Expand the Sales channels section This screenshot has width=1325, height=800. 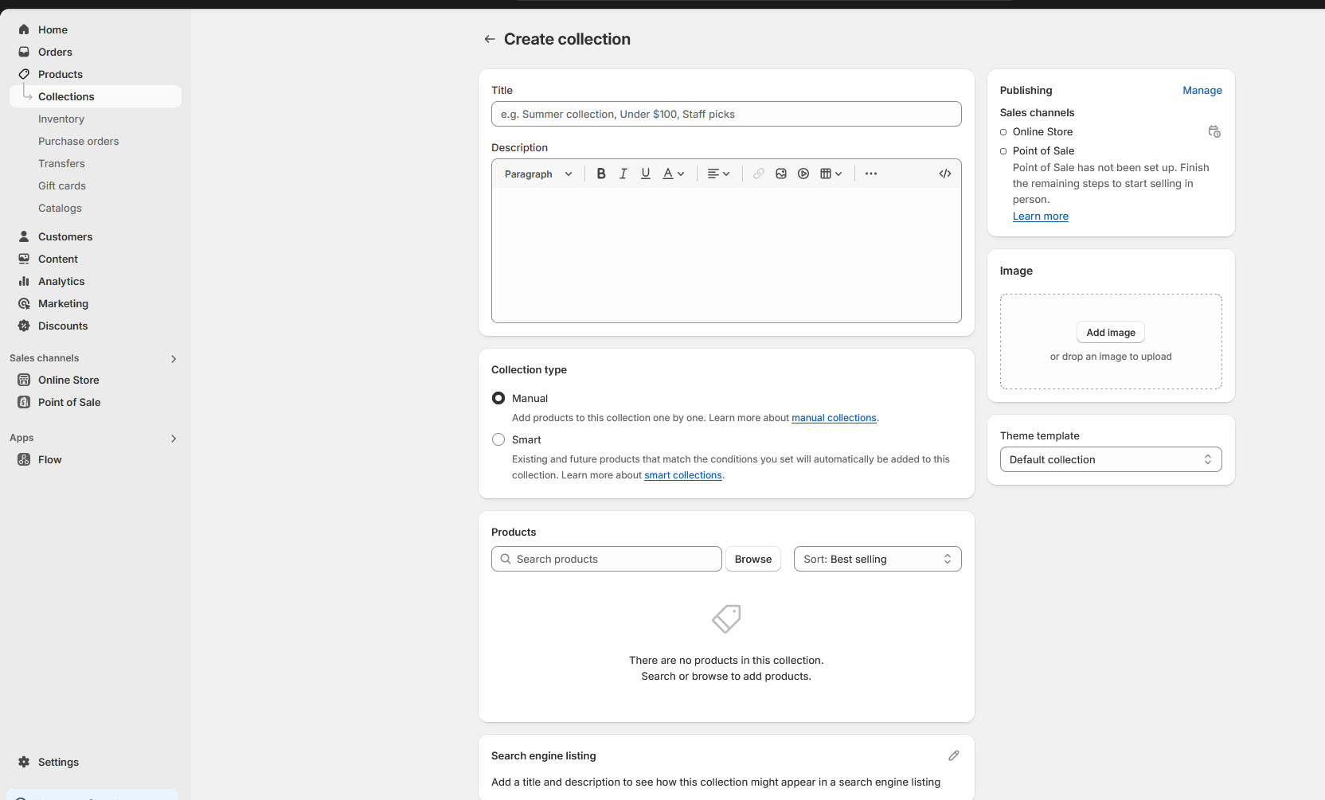pos(173,358)
